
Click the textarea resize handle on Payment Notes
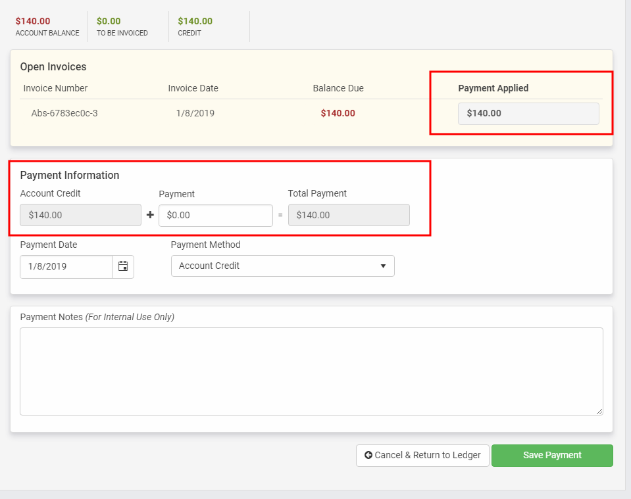599,412
